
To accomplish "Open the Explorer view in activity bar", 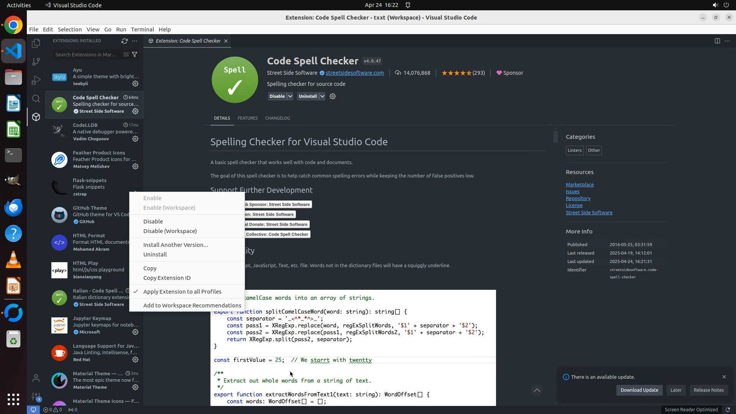I will 36,43.
